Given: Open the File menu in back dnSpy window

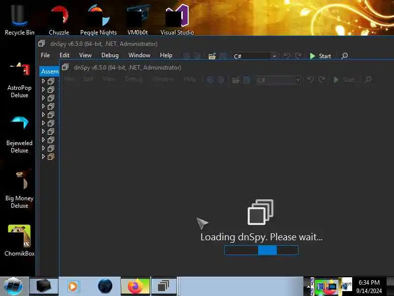Looking at the screenshot, I should (x=45, y=55).
